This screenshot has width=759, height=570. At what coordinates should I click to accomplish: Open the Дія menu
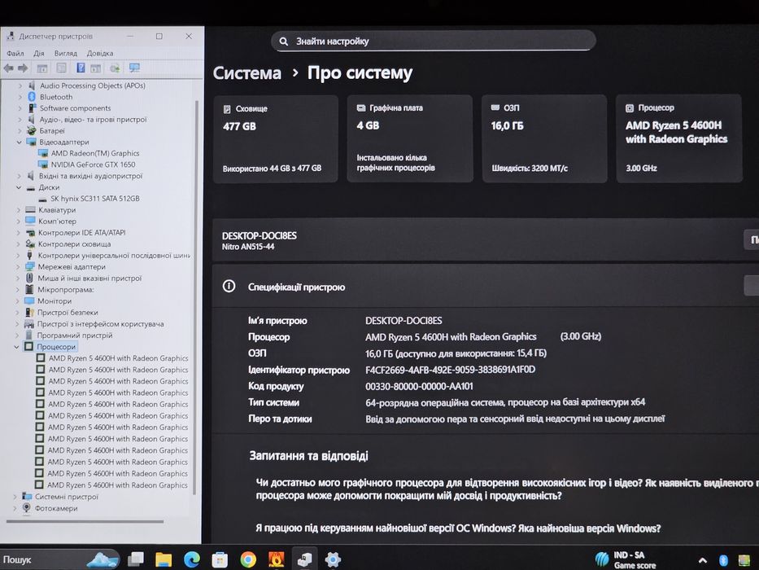coord(39,53)
